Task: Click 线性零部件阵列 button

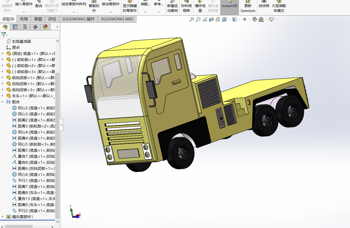Action: pyautogui.click(x=74, y=4)
